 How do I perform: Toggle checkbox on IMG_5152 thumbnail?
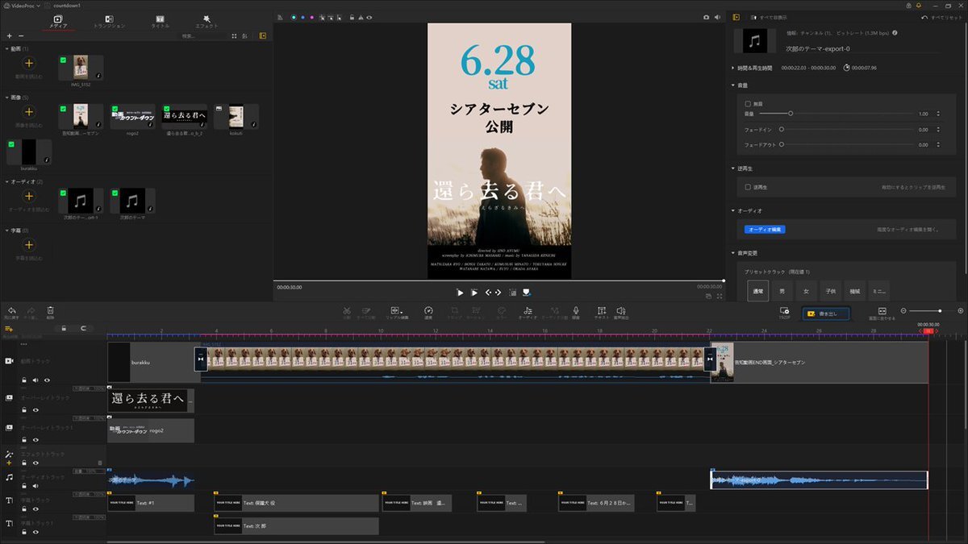pos(62,60)
